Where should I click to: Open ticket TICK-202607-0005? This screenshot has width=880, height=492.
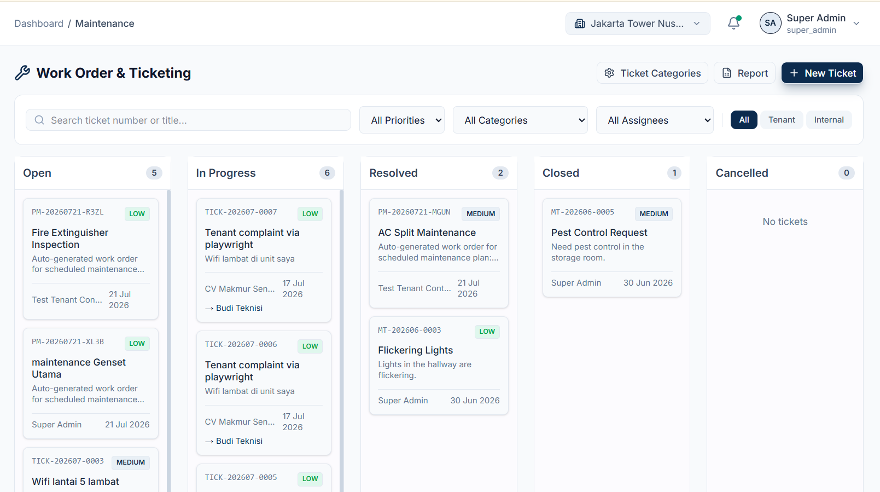(264, 478)
